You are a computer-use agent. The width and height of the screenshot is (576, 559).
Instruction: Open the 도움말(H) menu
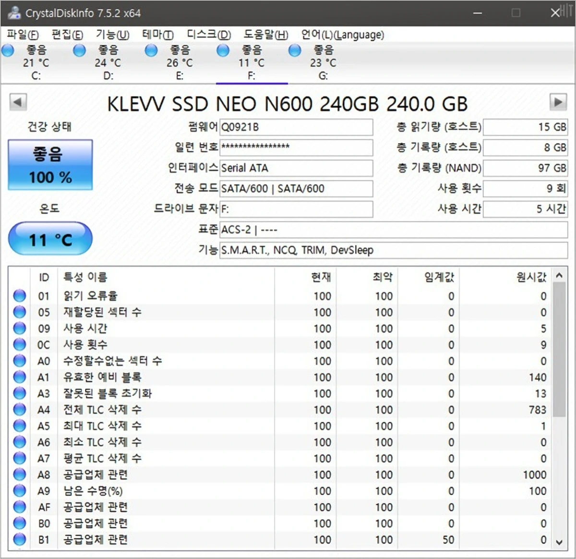[266, 35]
